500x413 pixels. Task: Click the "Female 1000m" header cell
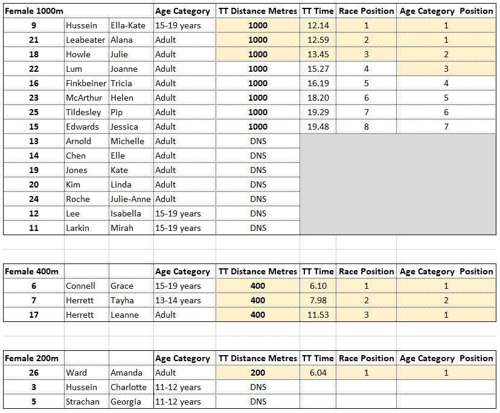(x=34, y=11)
